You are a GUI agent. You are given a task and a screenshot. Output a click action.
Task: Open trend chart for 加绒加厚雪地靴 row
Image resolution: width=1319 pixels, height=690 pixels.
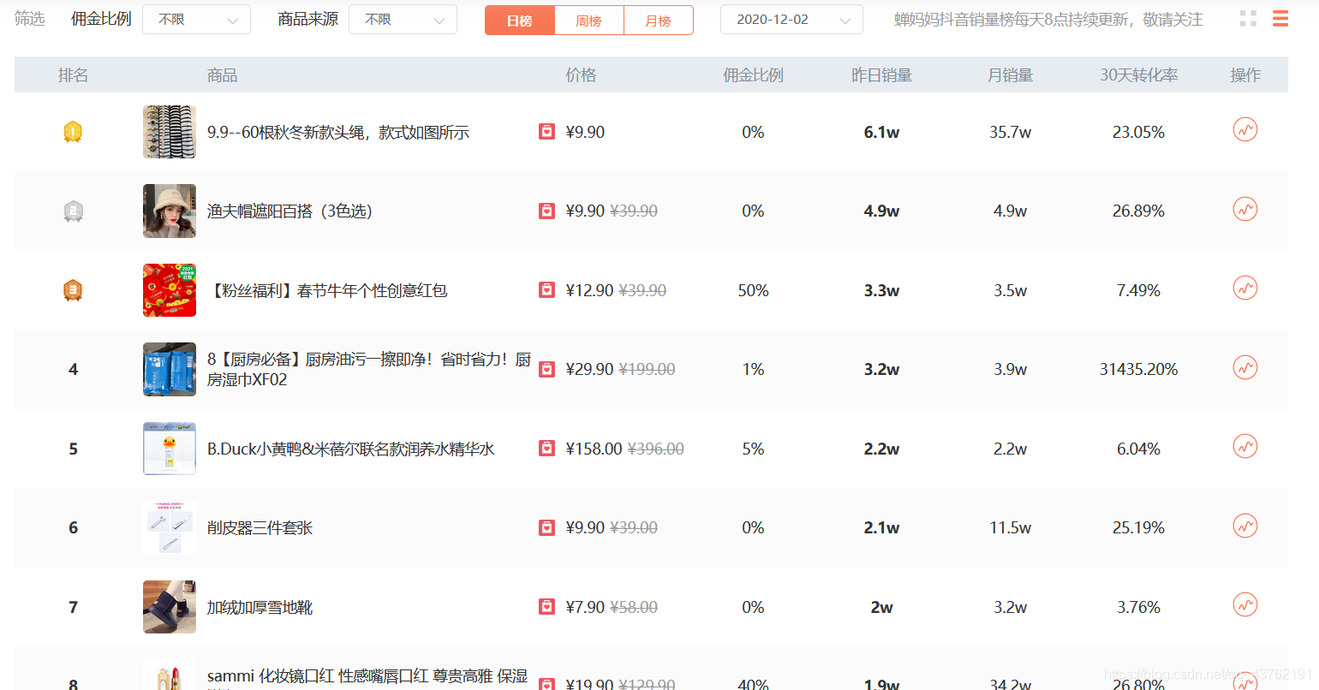(x=1244, y=605)
